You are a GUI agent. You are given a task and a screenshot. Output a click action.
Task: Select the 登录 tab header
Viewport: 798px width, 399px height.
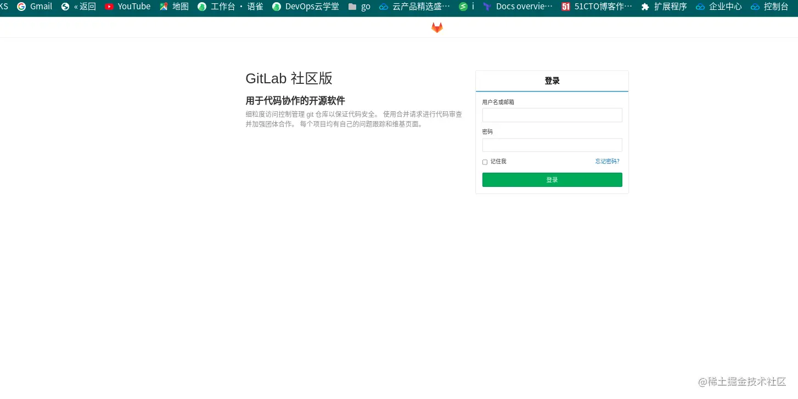click(x=552, y=81)
